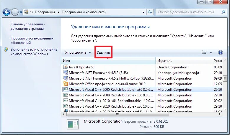Open the view options dropdown arrow
Viewport: 230px width, 135px height.
pos(211,52)
